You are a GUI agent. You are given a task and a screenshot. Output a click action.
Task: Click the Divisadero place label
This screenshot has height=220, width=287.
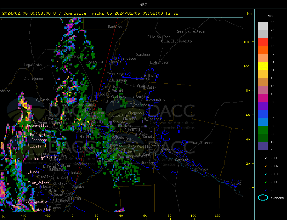156,99
